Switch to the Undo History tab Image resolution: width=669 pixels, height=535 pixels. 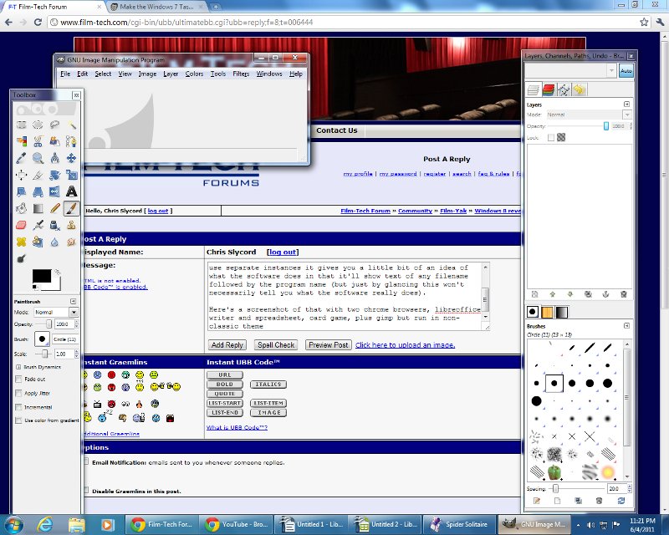pos(579,89)
